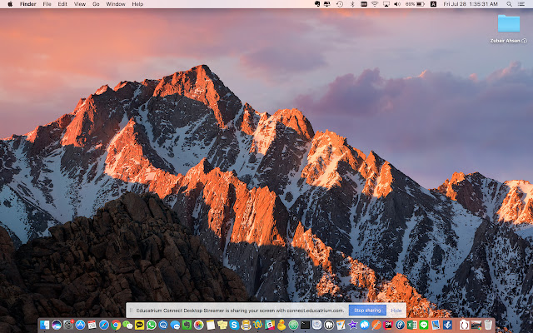Hide the screen sharing notification bar

pos(396,311)
